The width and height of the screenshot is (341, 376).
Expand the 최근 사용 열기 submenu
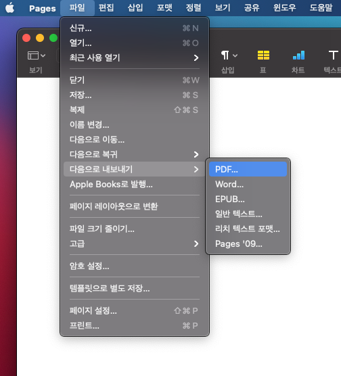coord(135,57)
